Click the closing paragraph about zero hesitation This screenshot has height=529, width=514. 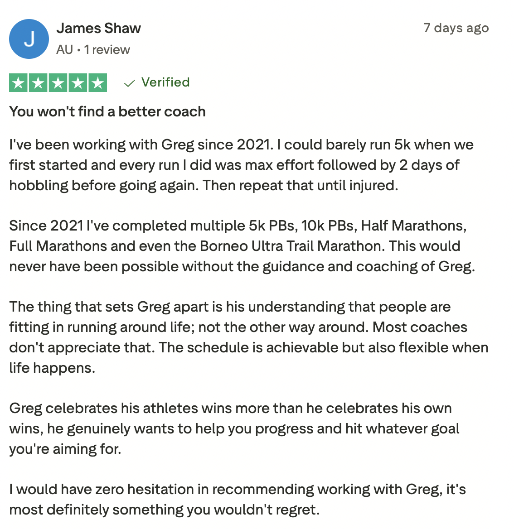coord(238,499)
